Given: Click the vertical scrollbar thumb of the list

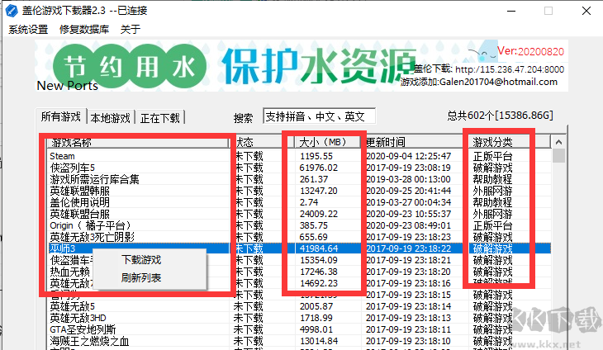Looking at the screenshot, I should (x=558, y=155).
